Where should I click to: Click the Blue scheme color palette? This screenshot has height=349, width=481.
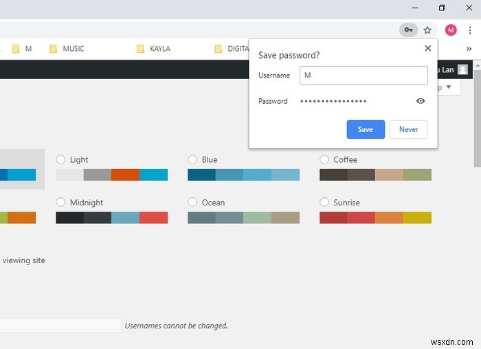tap(243, 174)
